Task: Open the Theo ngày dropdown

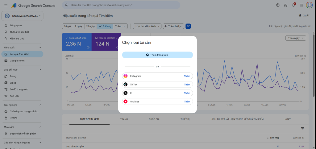Action: (x=296, y=38)
